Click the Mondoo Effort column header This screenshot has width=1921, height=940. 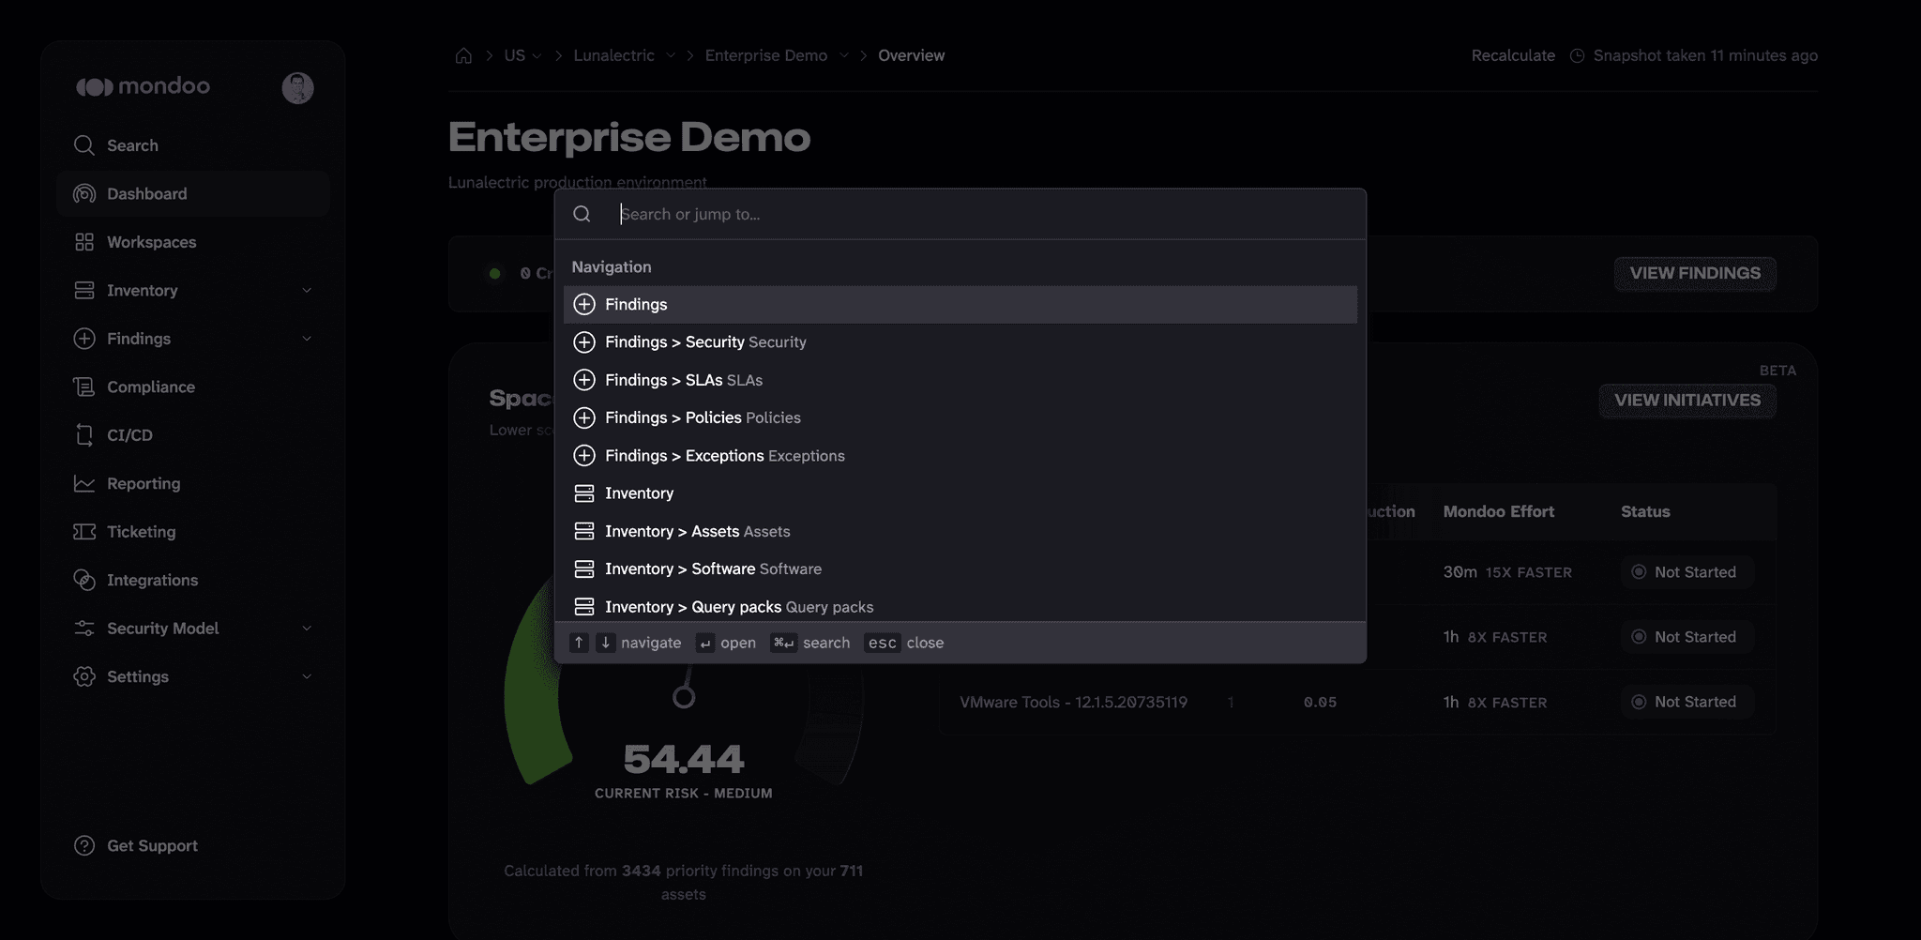coord(1498,511)
